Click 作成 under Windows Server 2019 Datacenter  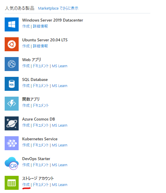pyautogui.click(x=26, y=26)
